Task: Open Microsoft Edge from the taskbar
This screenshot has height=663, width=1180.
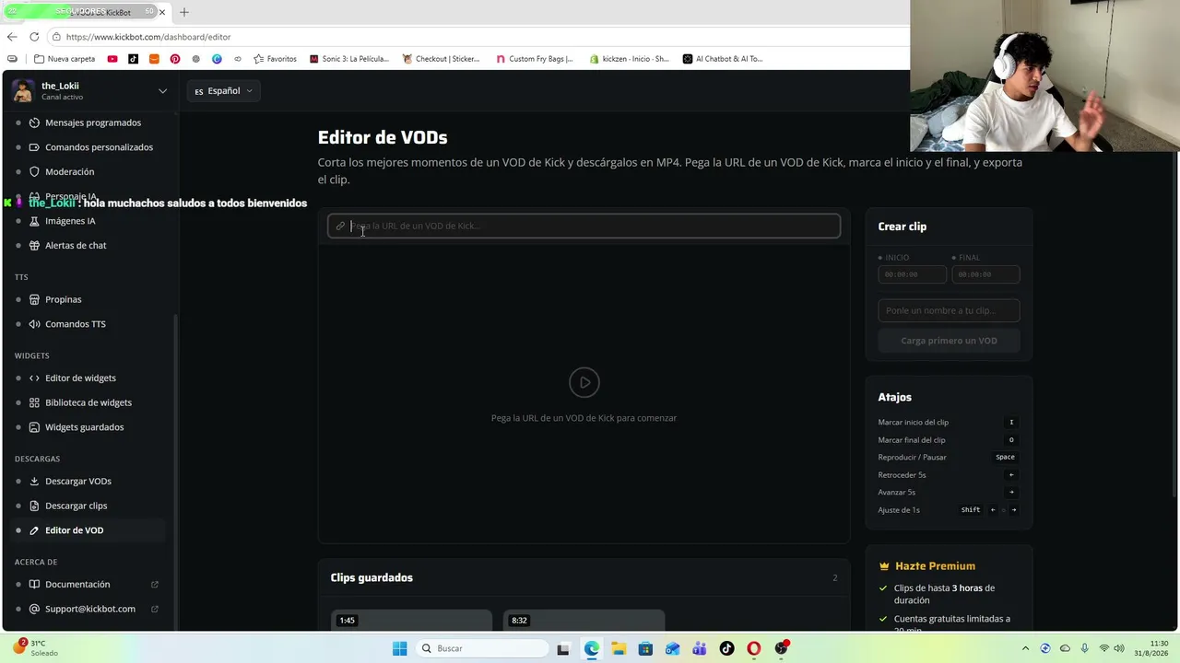Action: tap(591, 648)
